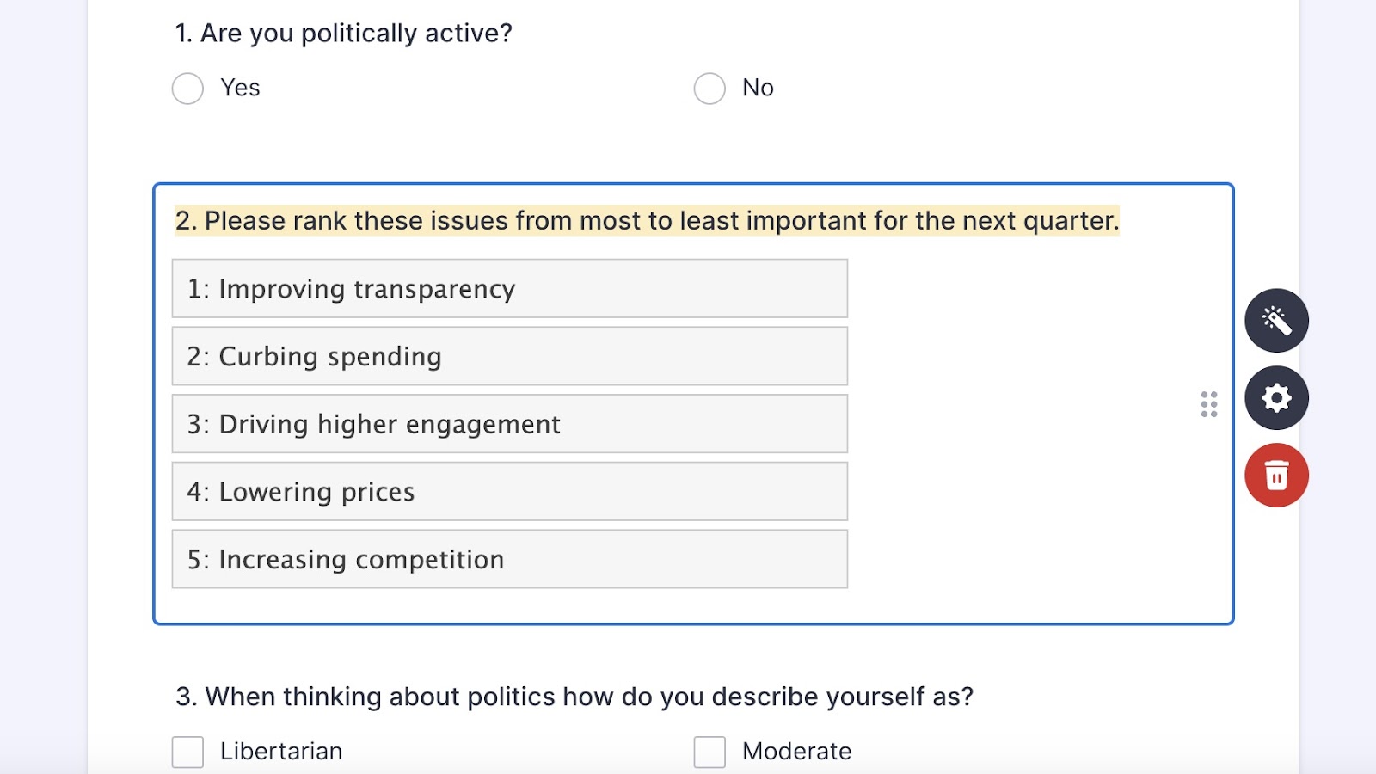This screenshot has height=774, width=1376.
Task: Delete the question with the red trash icon
Action: pyautogui.click(x=1276, y=476)
